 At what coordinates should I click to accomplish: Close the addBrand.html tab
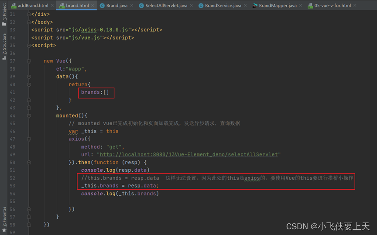click(x=52, y=5)
